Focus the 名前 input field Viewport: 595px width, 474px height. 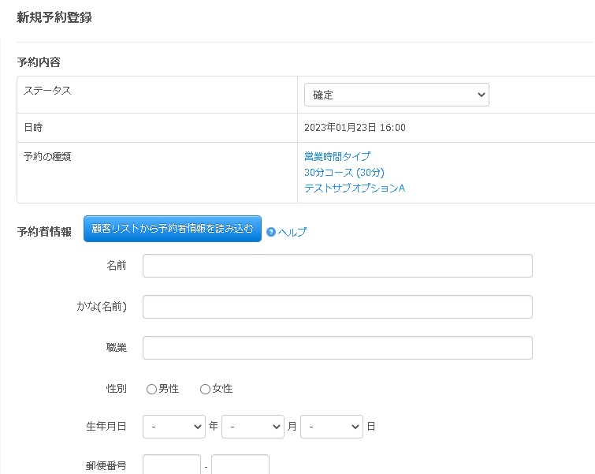337,266
